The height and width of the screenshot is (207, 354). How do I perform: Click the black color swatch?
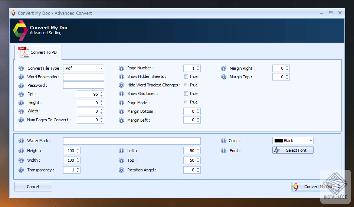point(279,141)
